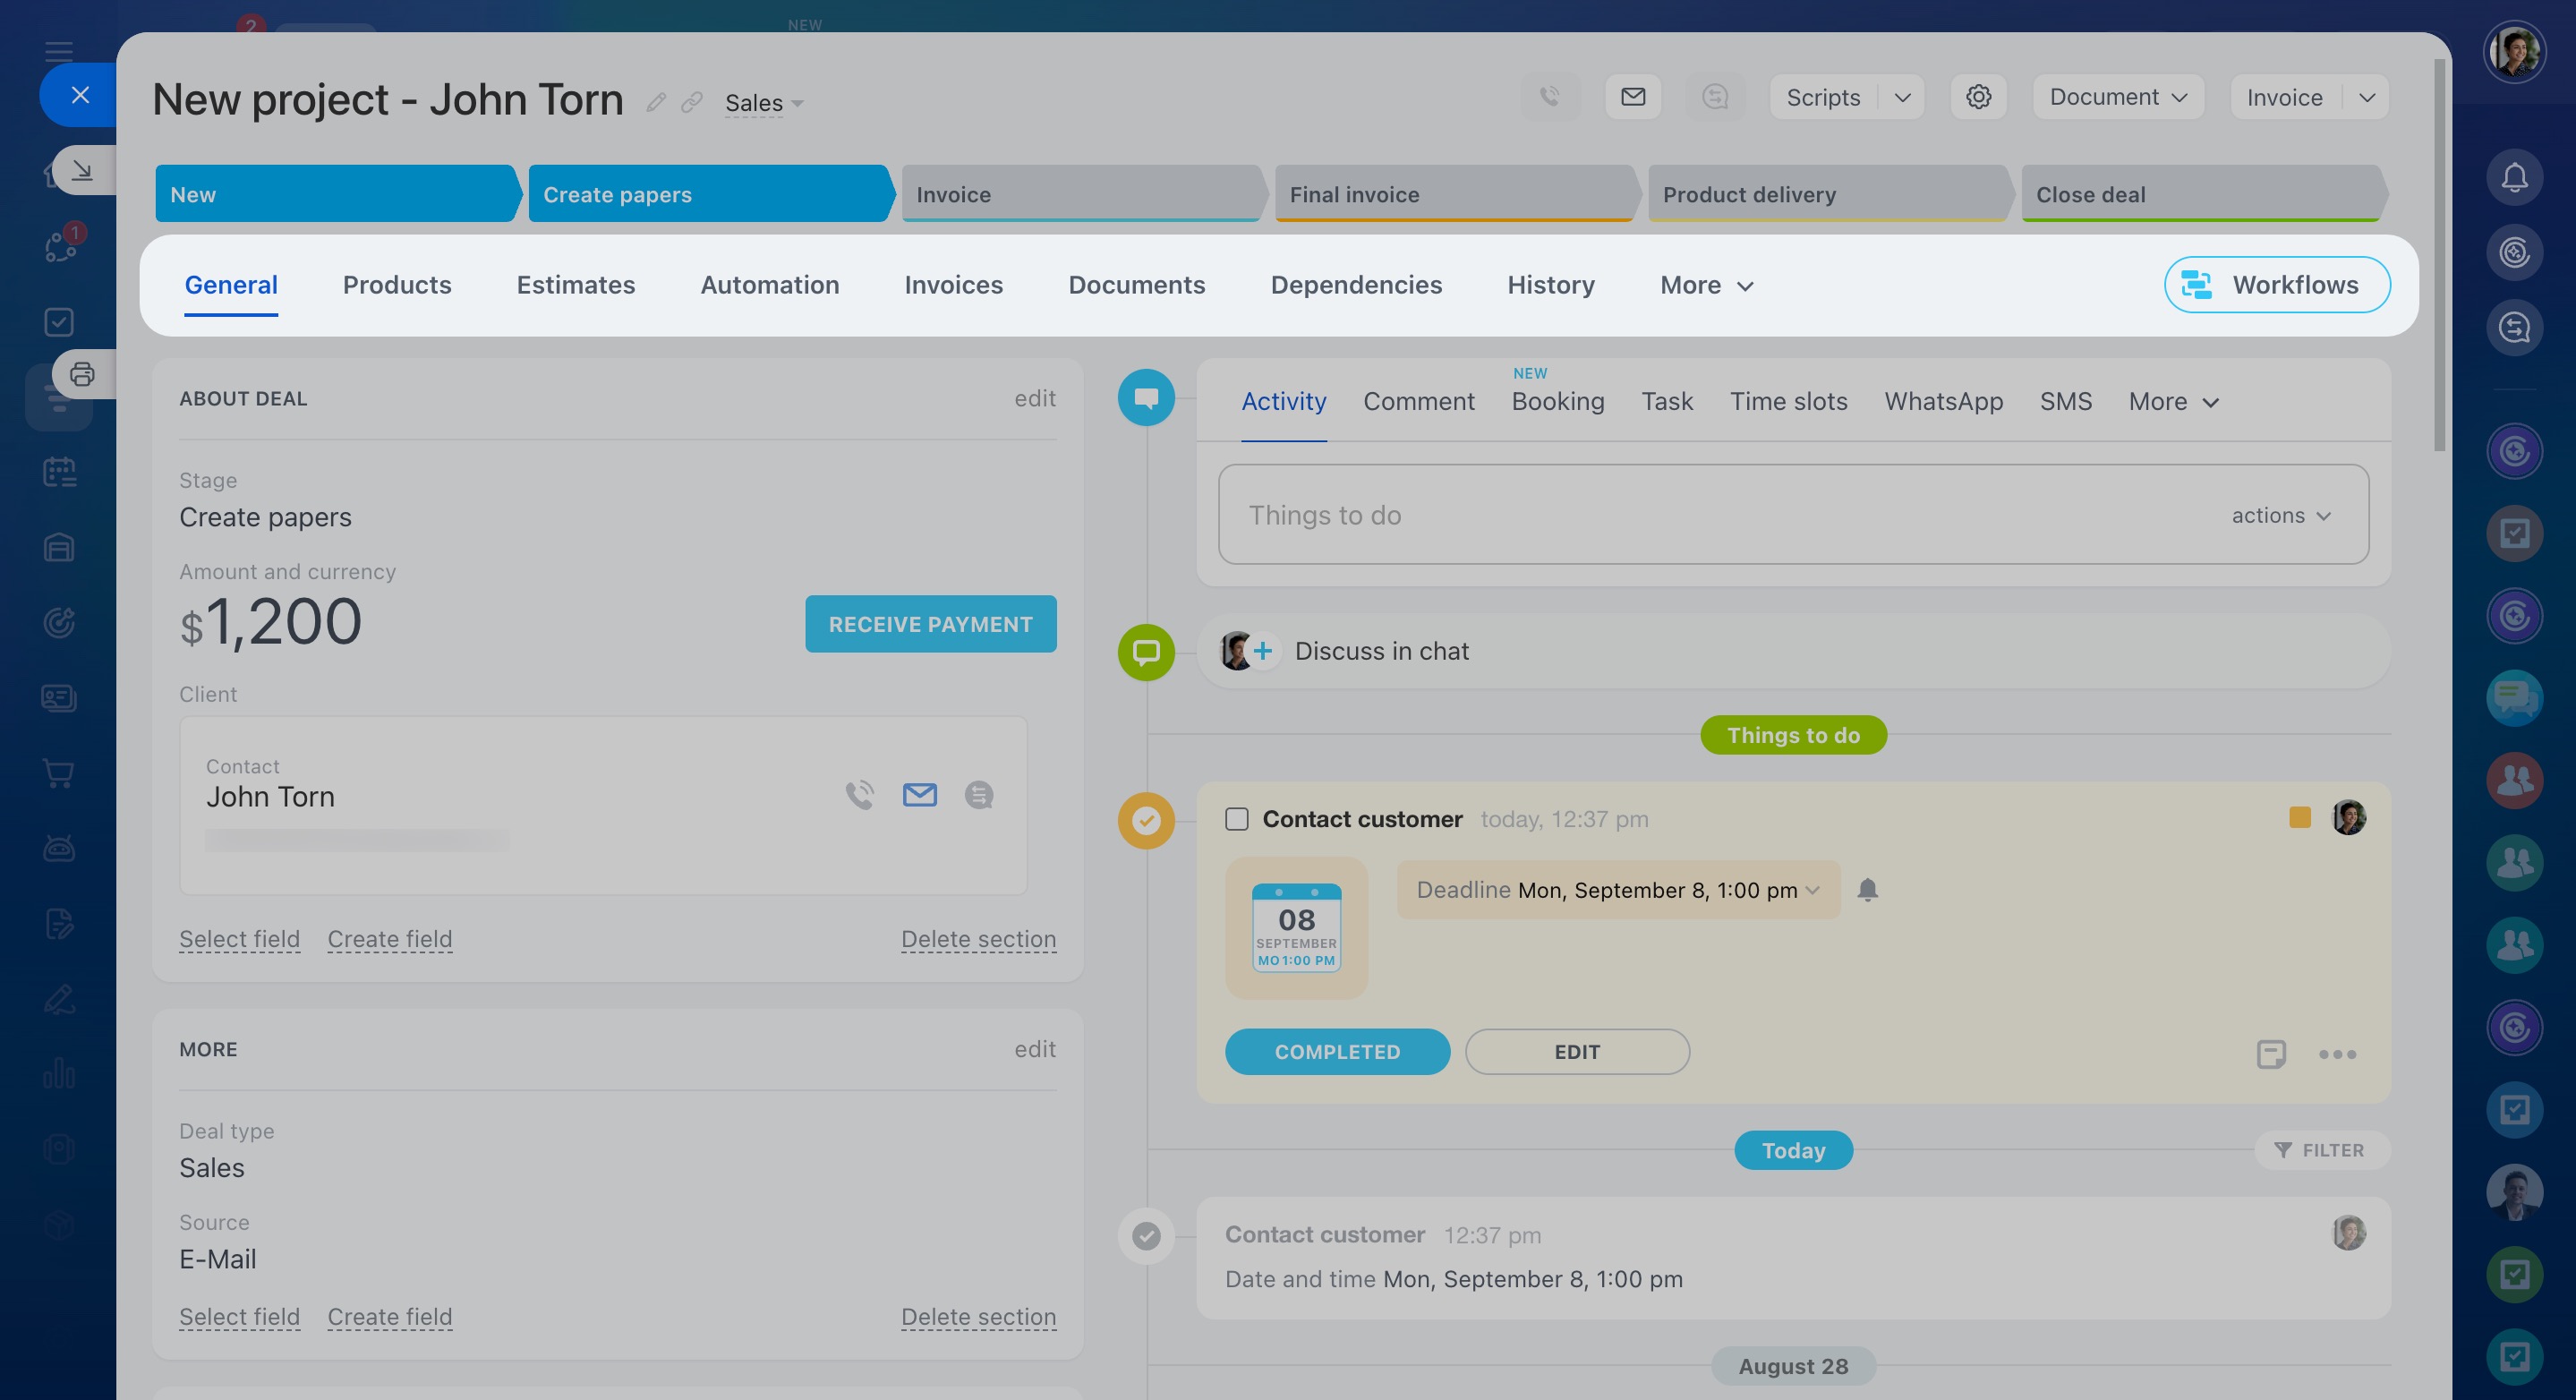Expand the Deadline date dropdown
The height and width of the screenshot is (1400, 2576).
point(1812,890)
